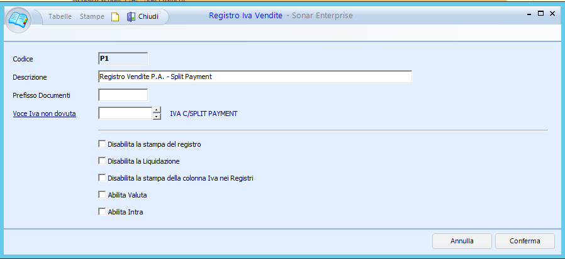Click the Chiudi button in the toolbar
The width and height of the screenshot is (565, 259).
point(143,16)
